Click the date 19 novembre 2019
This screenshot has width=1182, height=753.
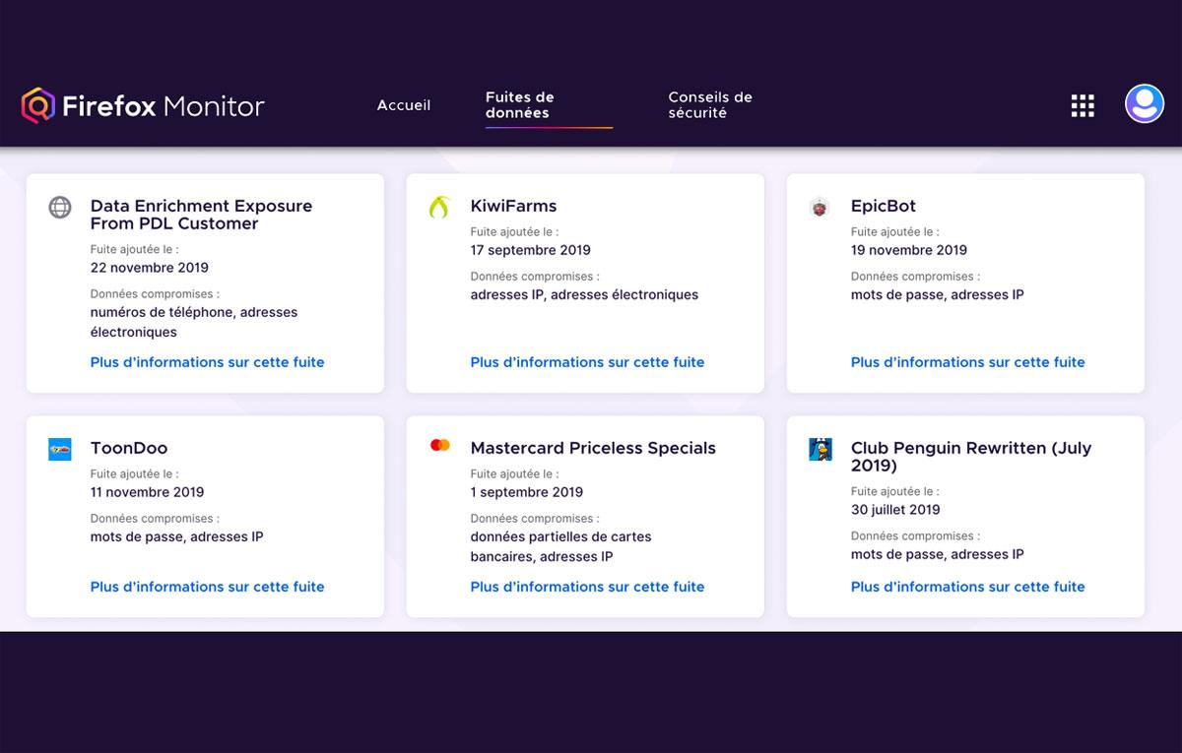(x=909, y=250)
